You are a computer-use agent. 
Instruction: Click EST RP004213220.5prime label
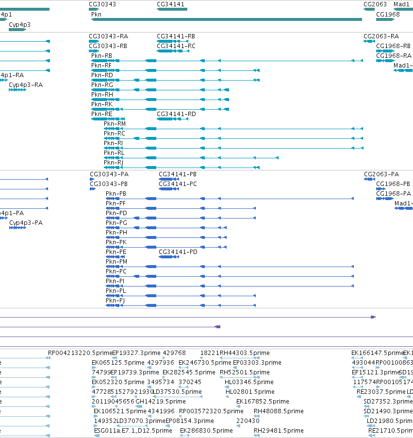80,353
